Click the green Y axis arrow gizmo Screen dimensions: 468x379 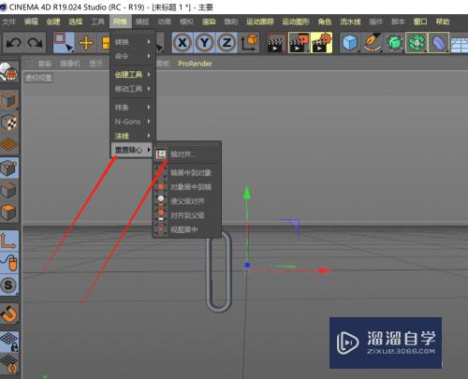247,192
